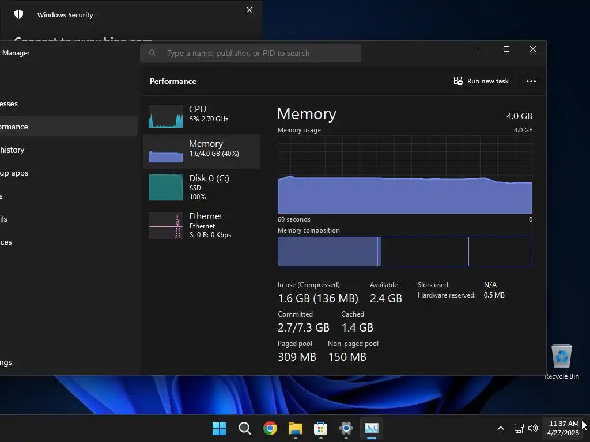The image size is (590, 442).
Task: Click the '1.6 GB (136 MB)' in use value
Action: tap(318, 299)
